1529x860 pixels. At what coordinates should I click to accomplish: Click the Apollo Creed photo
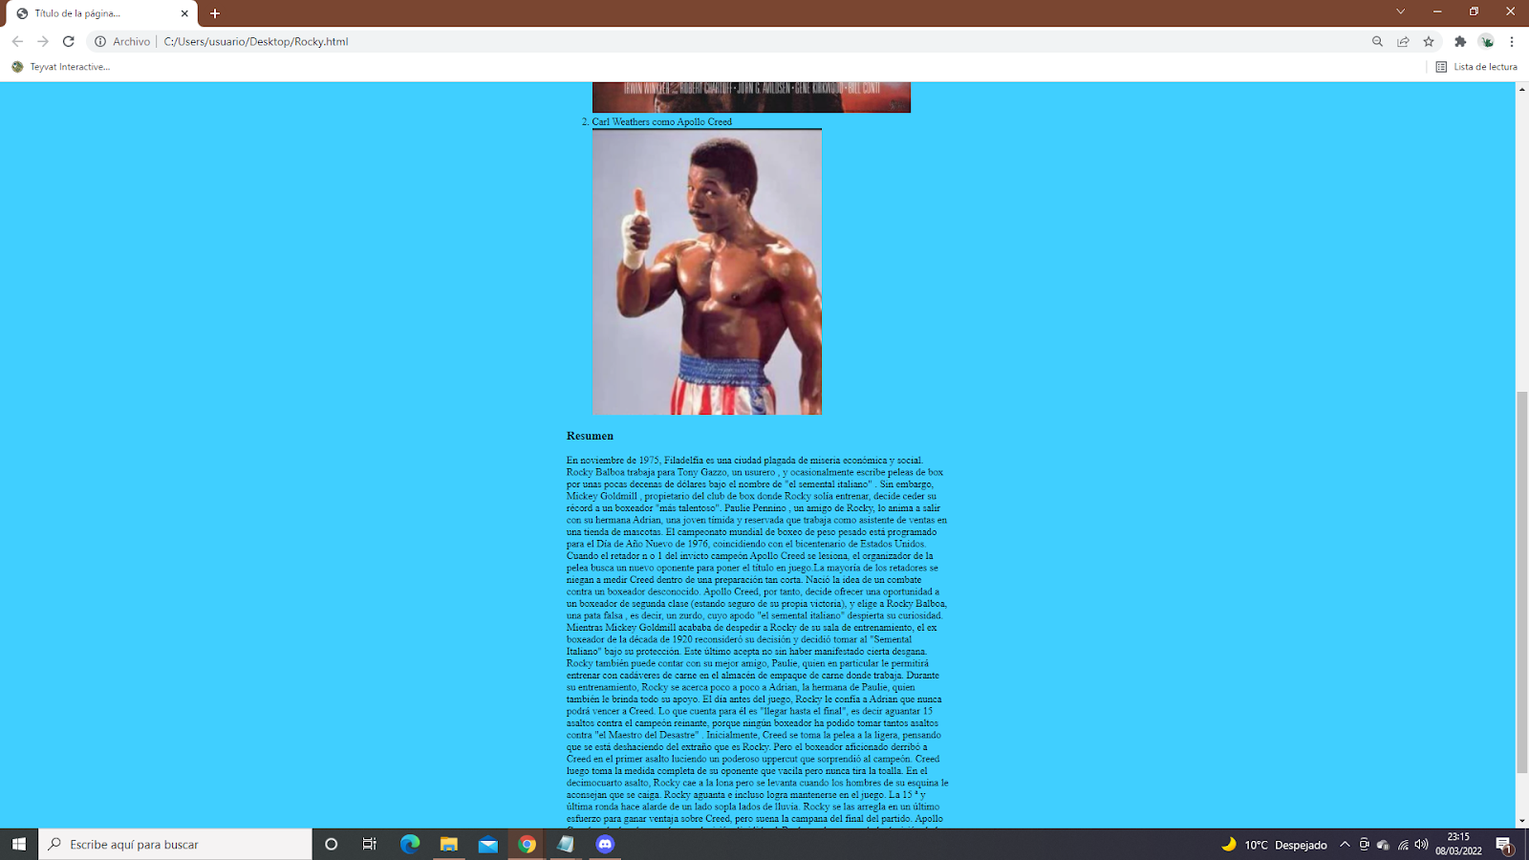click(x=707, y=271)
